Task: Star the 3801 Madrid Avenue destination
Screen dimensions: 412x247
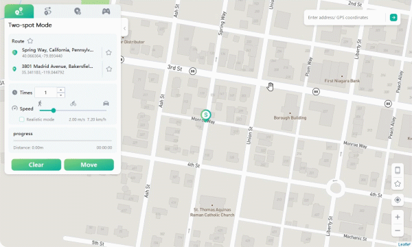Action: click(108, 69)
